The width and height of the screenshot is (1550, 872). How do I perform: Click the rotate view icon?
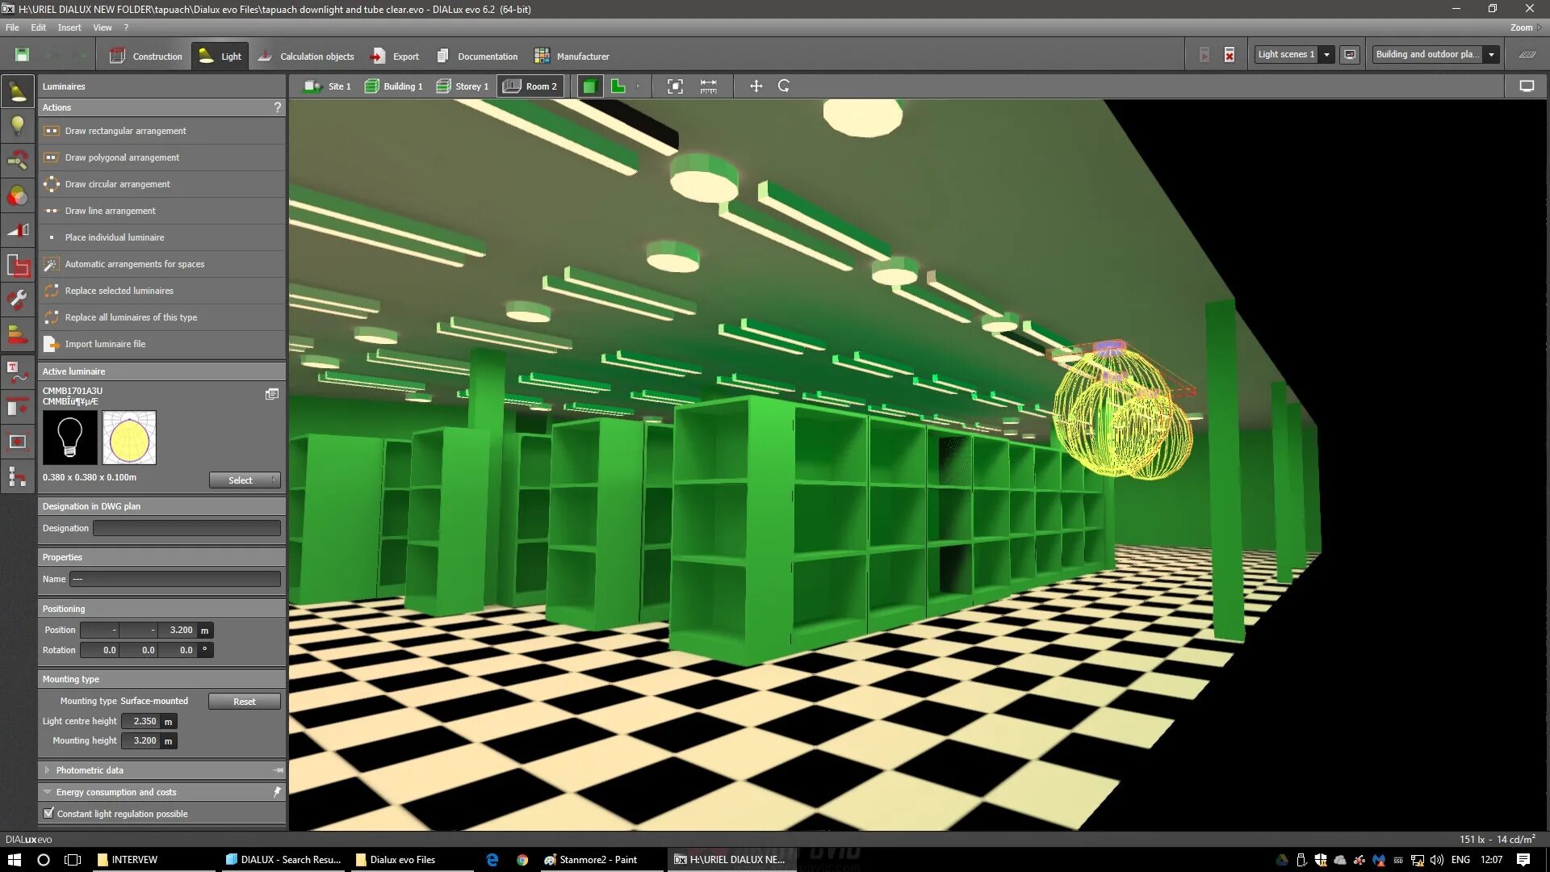pos(783,86)
